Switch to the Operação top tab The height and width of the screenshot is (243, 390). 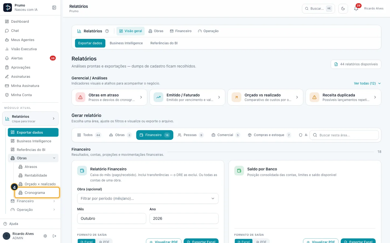(x=208, y=31)
